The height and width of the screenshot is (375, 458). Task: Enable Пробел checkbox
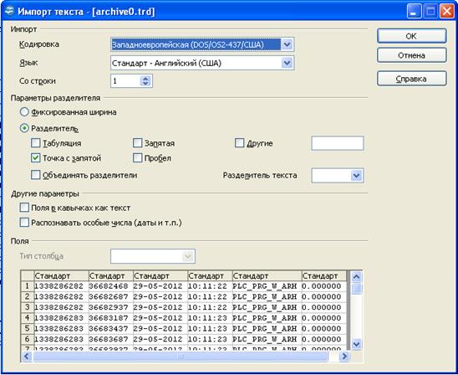point(137,158)
